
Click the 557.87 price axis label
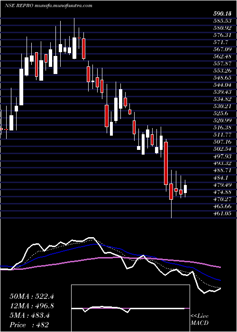[222, 64]
